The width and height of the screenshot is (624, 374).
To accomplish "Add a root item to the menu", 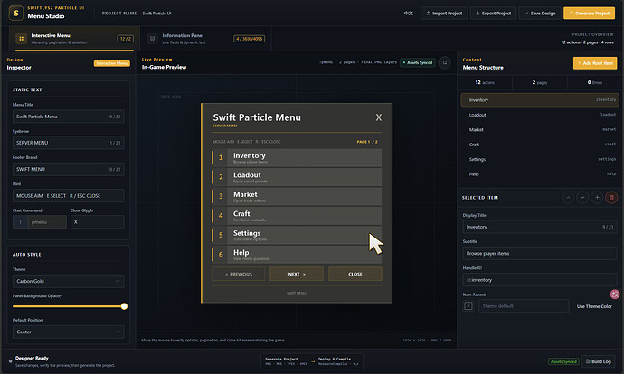I will coord(595,63).
